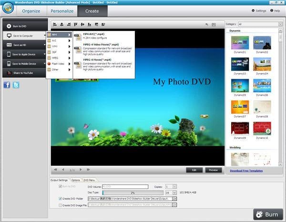286x222 pixels.
Task: Expand the Flash Video submenu
Action: point(59,64)
